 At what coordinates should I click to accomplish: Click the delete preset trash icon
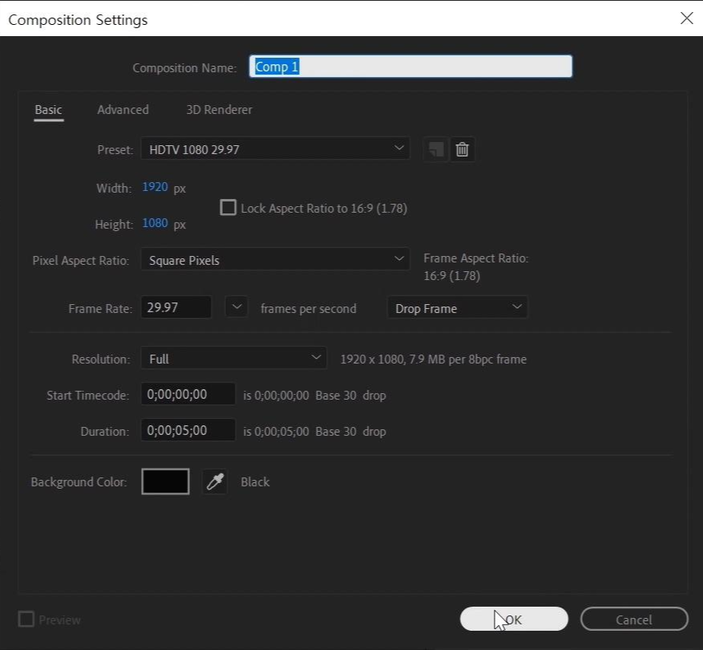click(x=463, y=149)
